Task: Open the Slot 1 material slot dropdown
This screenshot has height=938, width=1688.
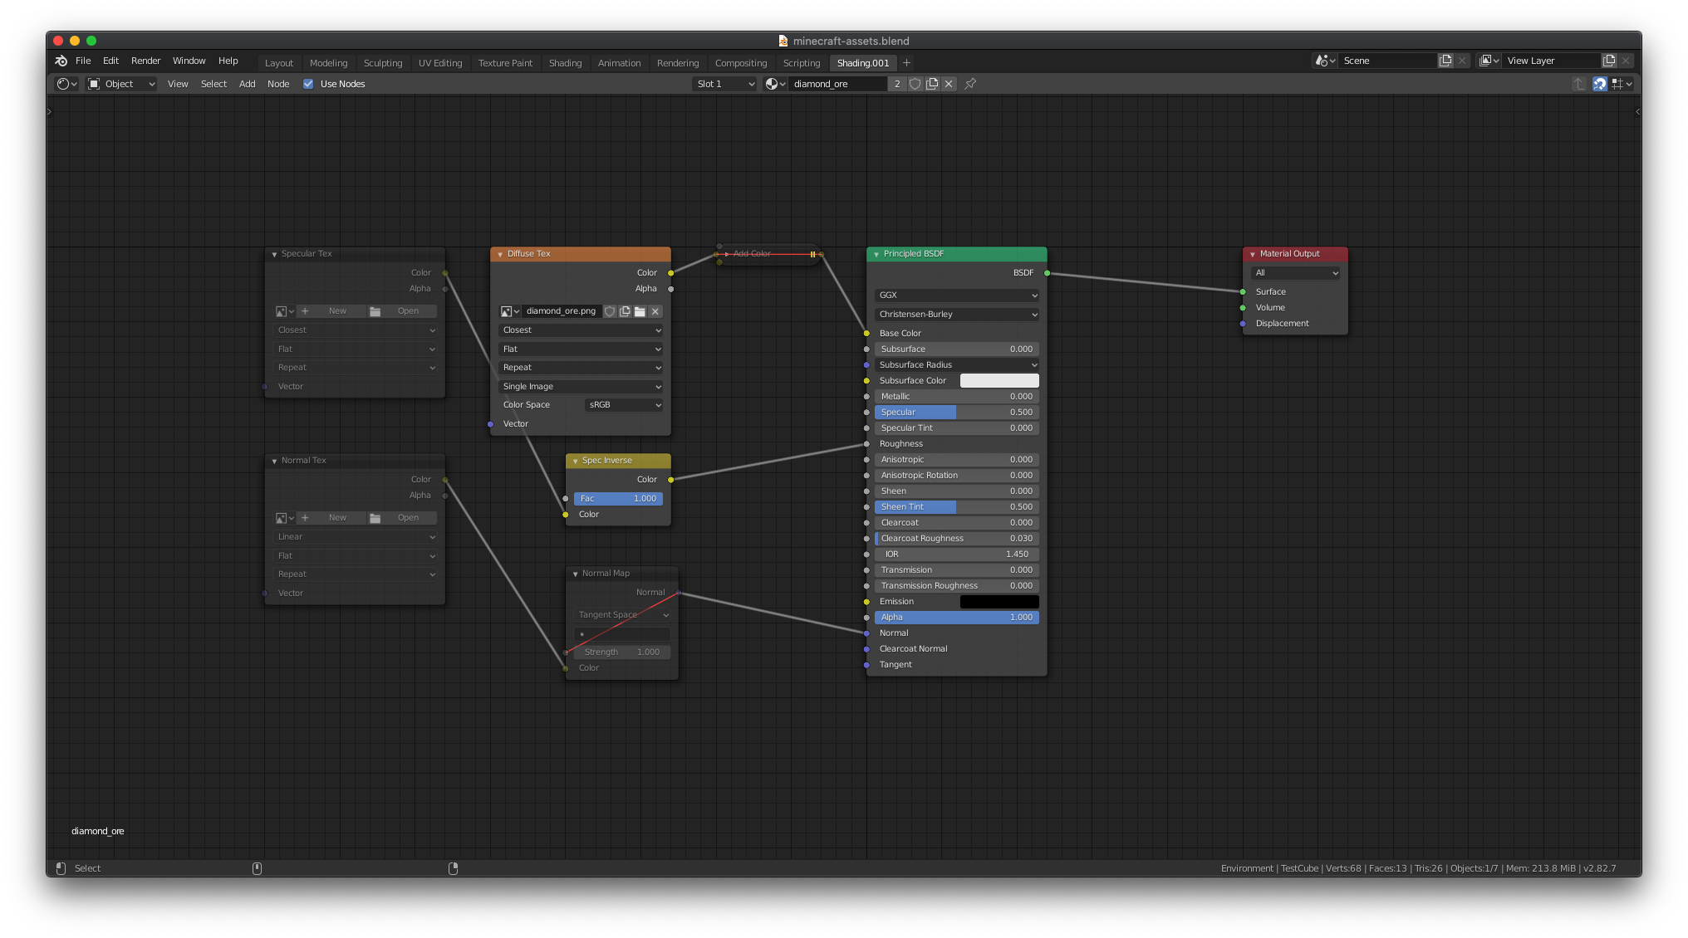Action: 724,84
